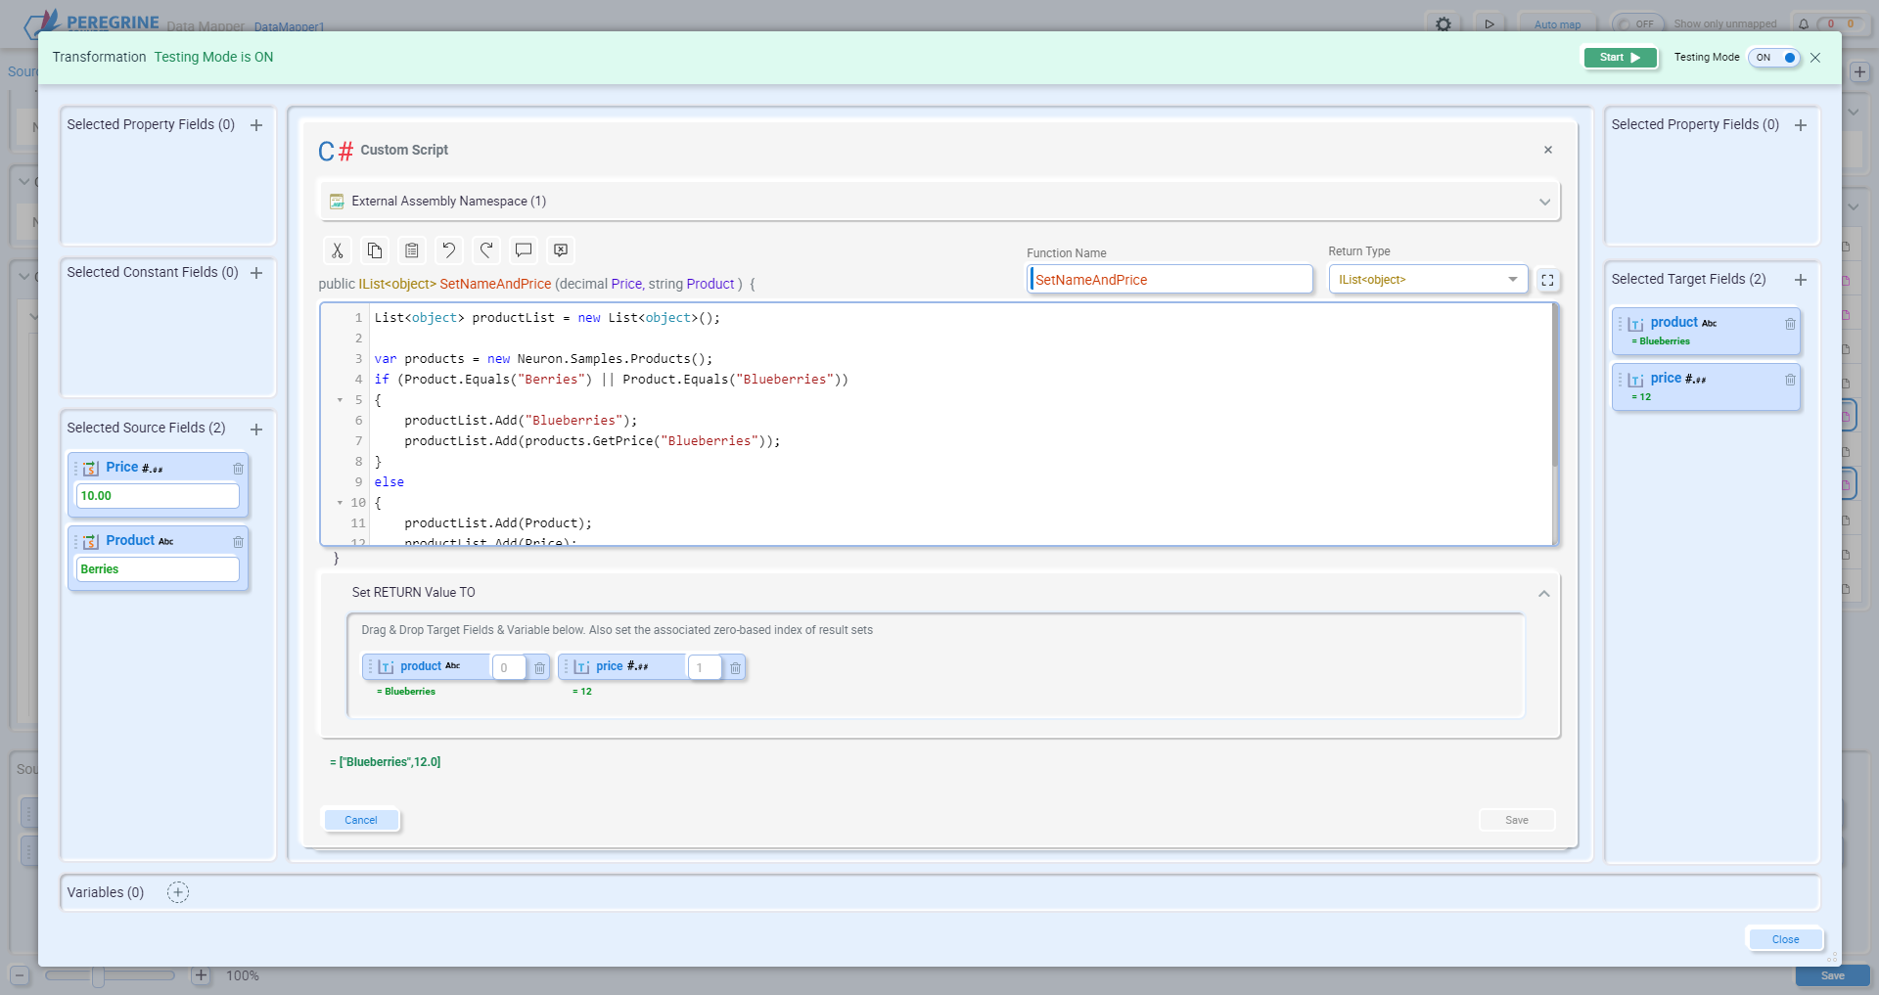Add a Selected Property Field on left panel
The image size is (1879, 995).
click(256, 125)
